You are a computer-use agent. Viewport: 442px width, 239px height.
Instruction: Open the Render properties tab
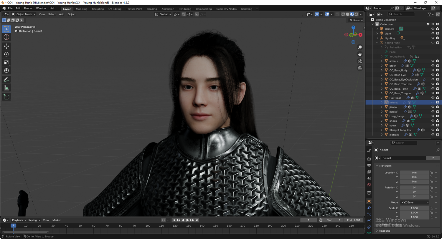[x=369, y=159]
